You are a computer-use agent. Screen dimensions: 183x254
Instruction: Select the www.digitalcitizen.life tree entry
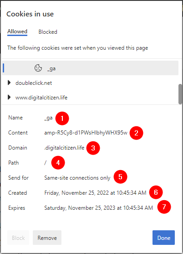click(x=41, y=98)
